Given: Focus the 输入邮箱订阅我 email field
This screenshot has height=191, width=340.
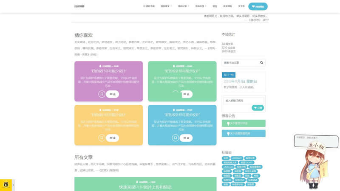Looking at the screenshot, I should (x=244, y=101).
